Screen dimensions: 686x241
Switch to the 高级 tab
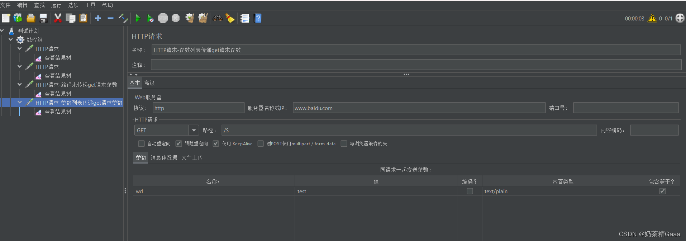coord(149,83)
